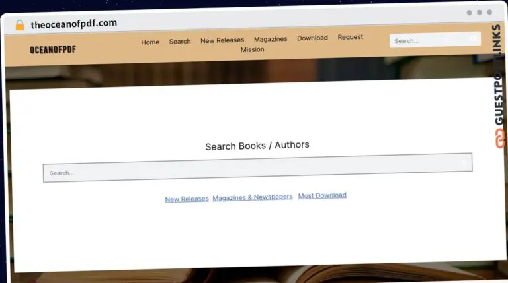Screen dimensions: 508x283
Task: Open the Magazines nav item
Action: coord(271,39)
